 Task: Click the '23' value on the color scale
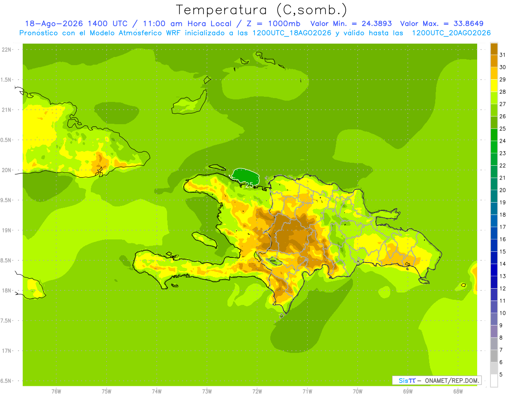pyautogui.click(x=503, y=153)
